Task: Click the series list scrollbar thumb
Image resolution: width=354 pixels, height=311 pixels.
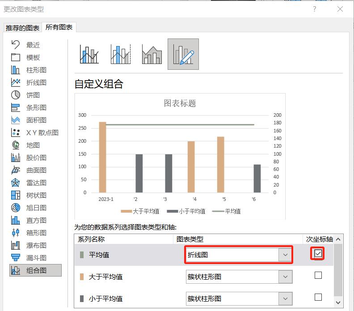Action: pos(338,270)
